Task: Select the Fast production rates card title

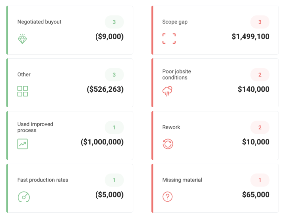Action: click(43, 180)
